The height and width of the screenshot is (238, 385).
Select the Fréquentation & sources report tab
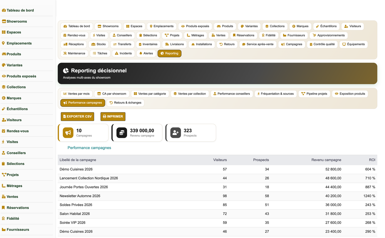point(275,94)
